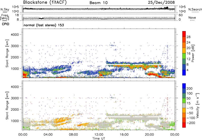Screen dimensions: 202x140
Task: Click the date "25/Dec/2008"
Action: [x=161, y=3]
